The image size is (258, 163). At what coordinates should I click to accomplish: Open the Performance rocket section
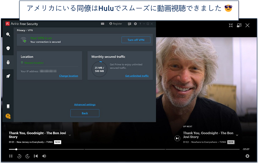pos(8,76)
